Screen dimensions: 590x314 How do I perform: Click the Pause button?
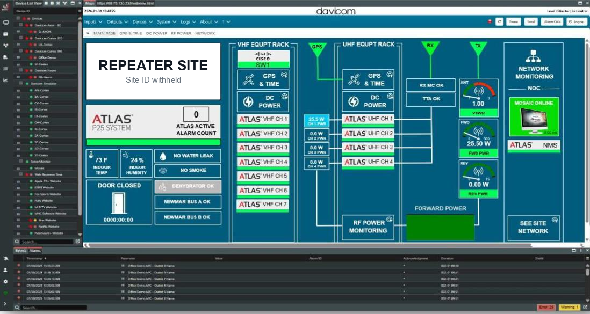click(514, 22)
